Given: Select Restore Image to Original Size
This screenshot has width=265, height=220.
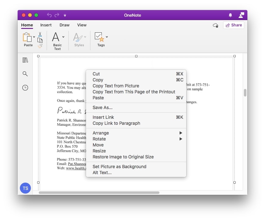Looking at the screenshot, I should 136,157.
